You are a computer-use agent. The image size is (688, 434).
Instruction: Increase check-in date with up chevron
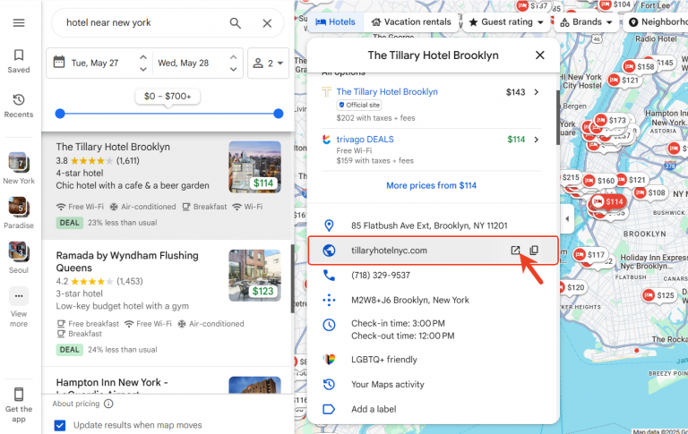(143, 57)
